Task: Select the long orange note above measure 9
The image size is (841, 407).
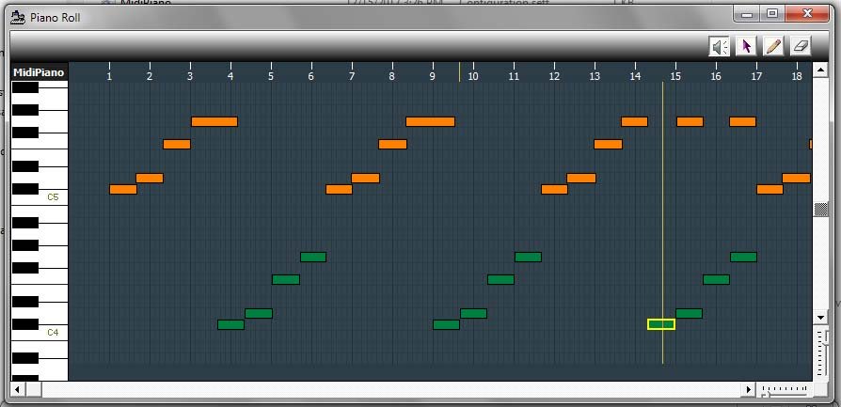Action: [430, 122]
